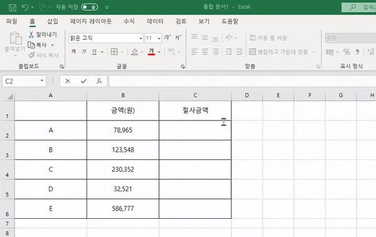The width and height of the screenshot is (376, 237).
Task: Click 병합하고 가운데 맞춤 button
Action: pyautogui.click(x=279, y=52)
